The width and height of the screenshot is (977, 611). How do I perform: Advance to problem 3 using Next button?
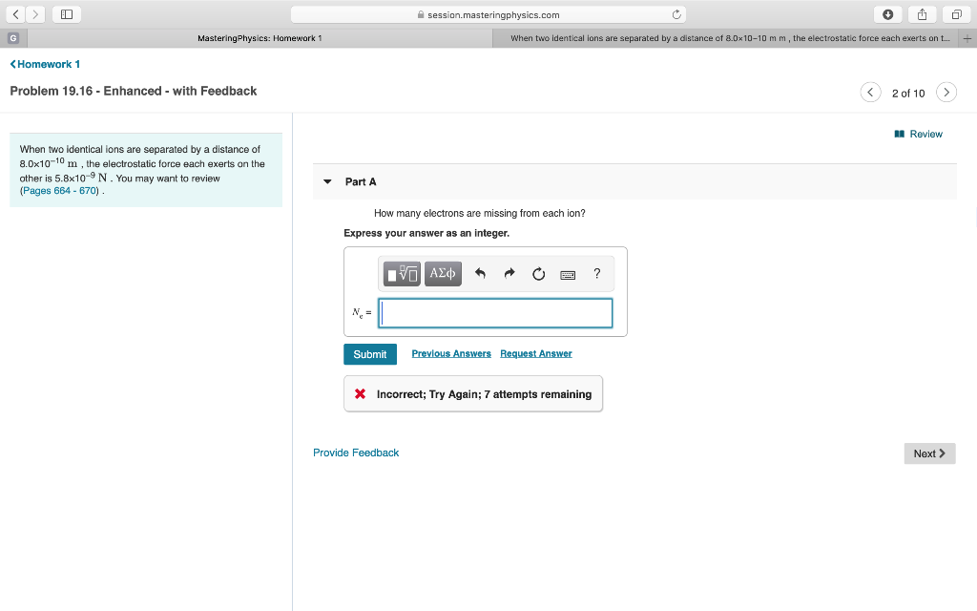coord(928,453)
